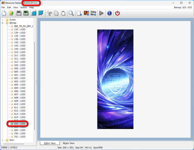Select the Bitmap folder in tree
The height and width of the screenshot is (150, 194).
pos(13,23)
